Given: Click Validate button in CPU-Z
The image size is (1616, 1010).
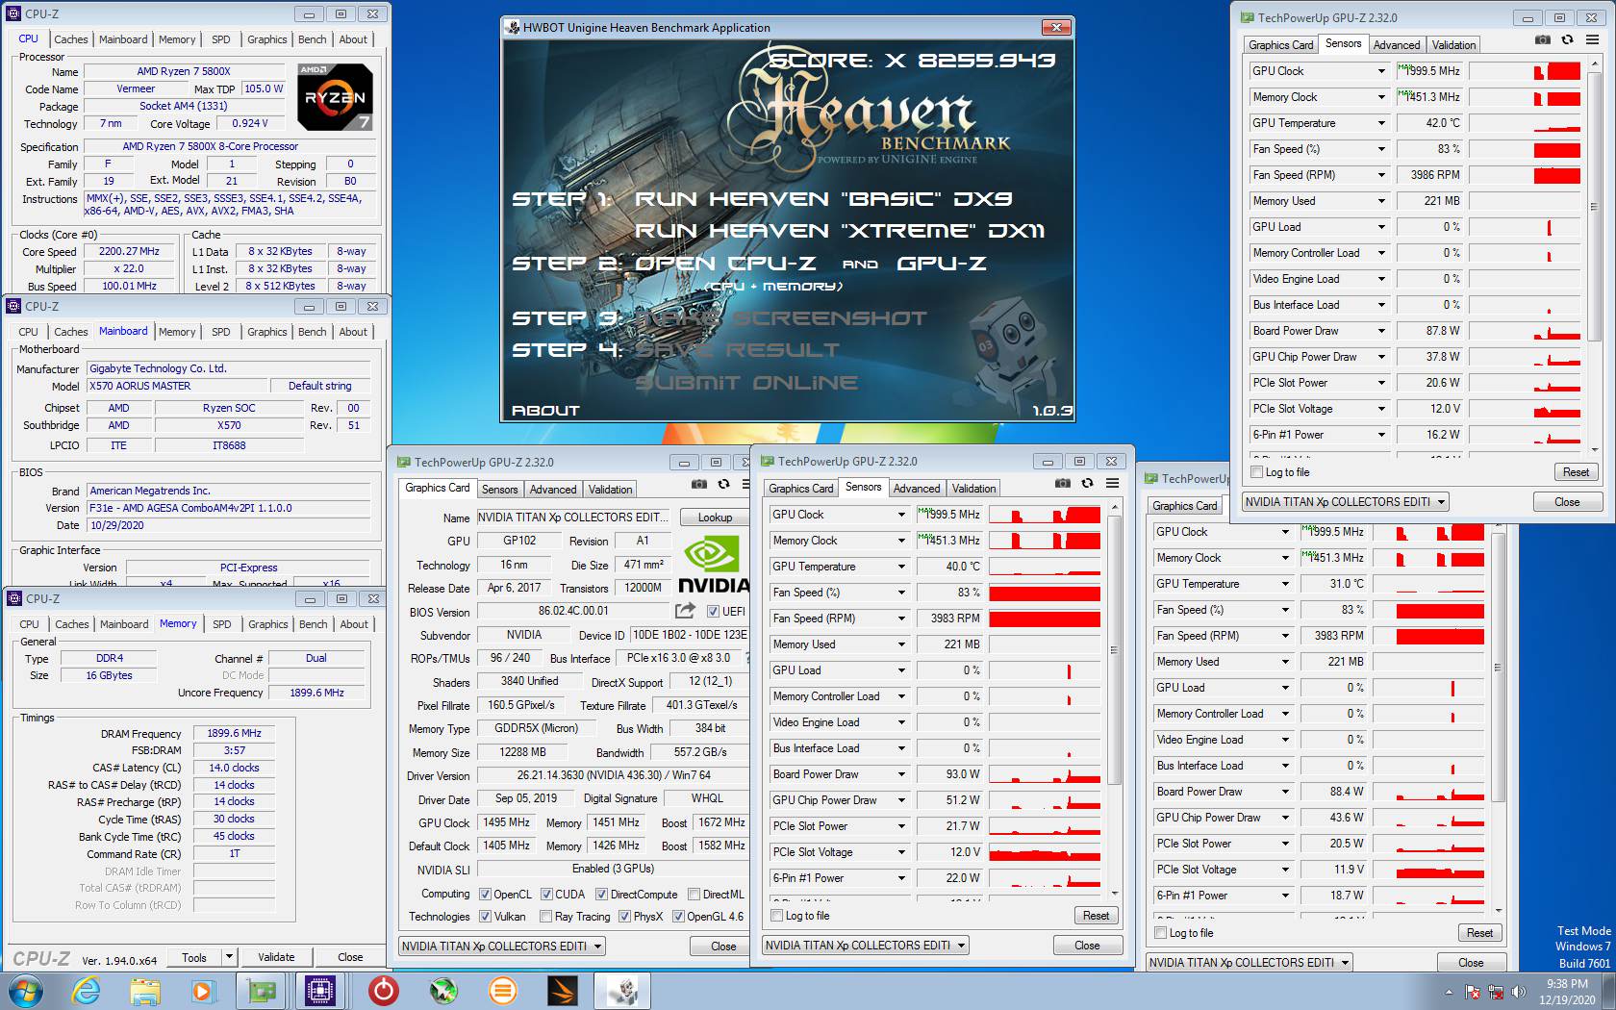Looking at the screenshot, I should point(276,957).
